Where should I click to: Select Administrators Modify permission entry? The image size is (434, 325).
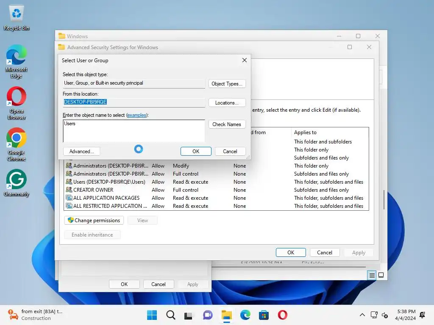[x=216, y=166]
